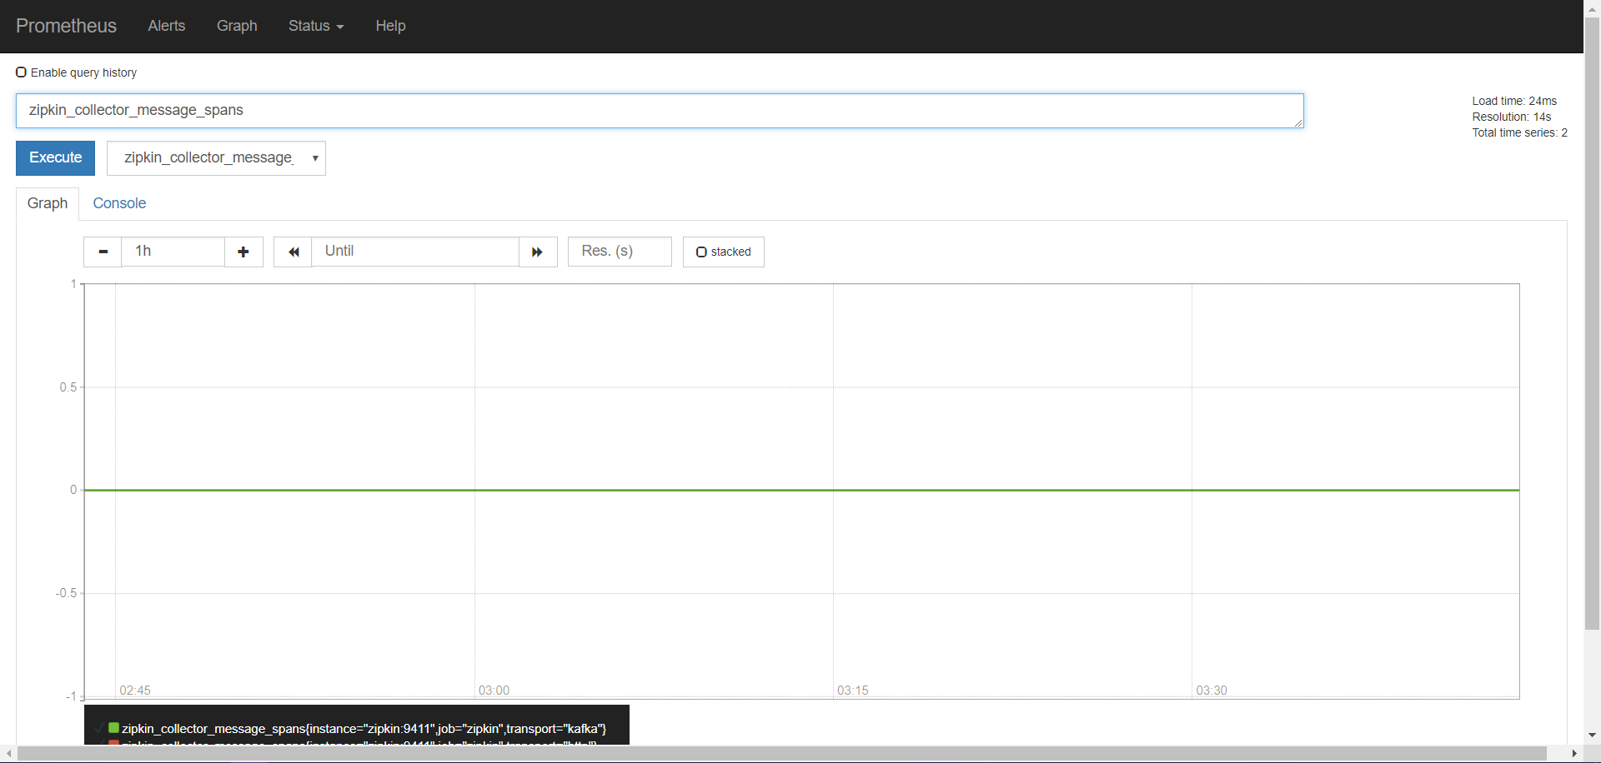This screenshot has width=1601, height=763.
Task: Click the Execute button
Action: (56, 158)
